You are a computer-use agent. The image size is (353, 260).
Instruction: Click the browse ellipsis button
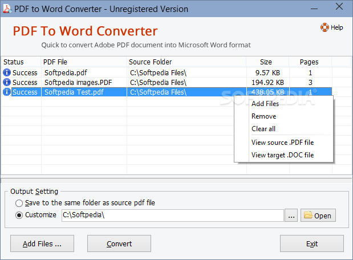point(291,216)
